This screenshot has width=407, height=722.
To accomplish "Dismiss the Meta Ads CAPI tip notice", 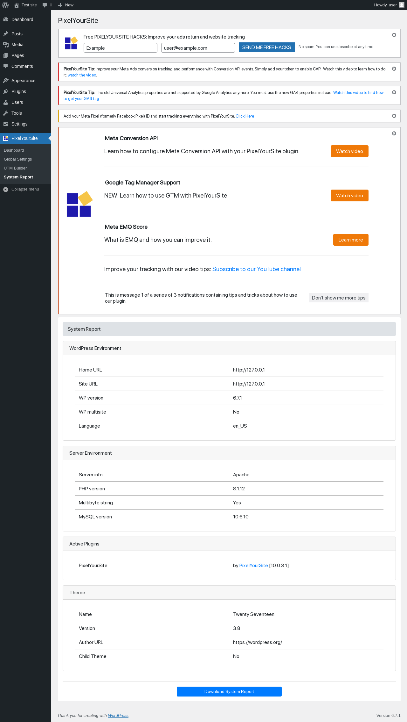I will tap(394, 69).
